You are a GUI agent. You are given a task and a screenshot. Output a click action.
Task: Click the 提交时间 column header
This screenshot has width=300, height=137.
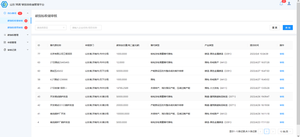(254, 45)
